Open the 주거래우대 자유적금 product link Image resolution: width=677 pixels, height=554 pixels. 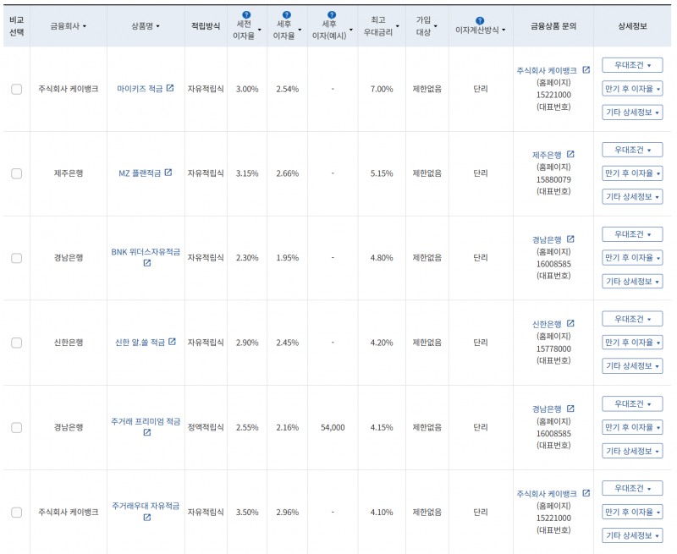point(146,506)
